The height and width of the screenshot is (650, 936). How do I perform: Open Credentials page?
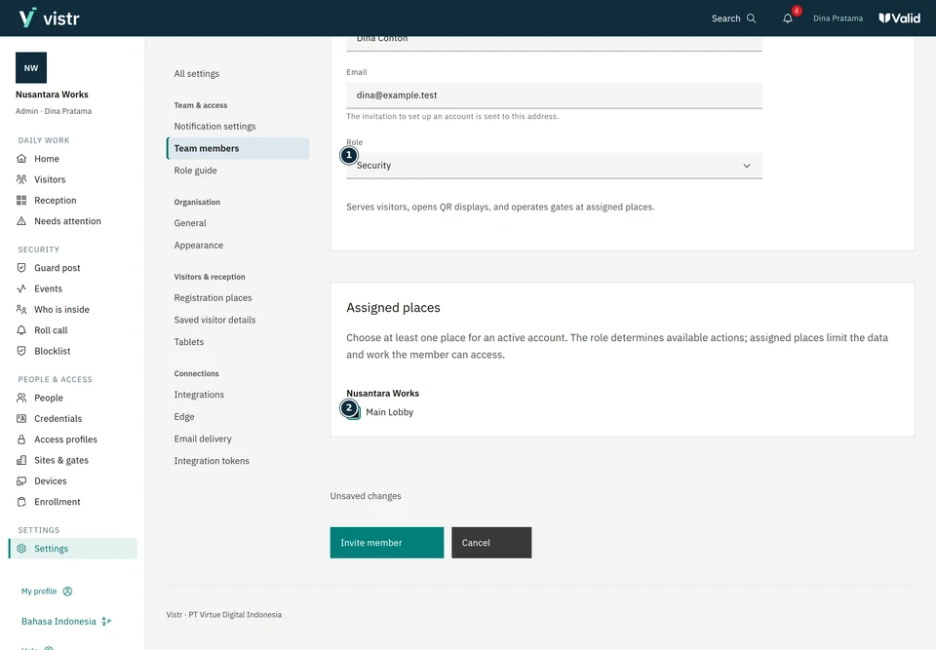pos(58,419)
